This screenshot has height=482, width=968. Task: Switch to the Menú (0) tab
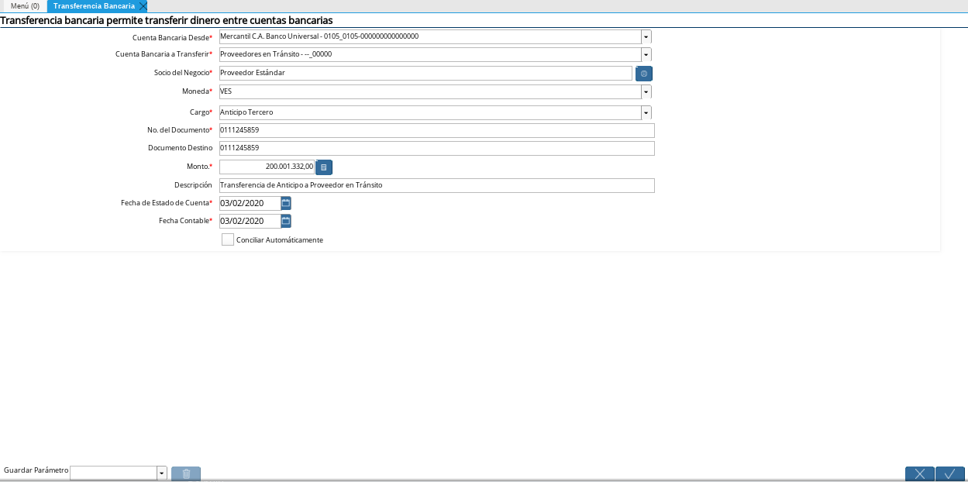pos(25,6)
